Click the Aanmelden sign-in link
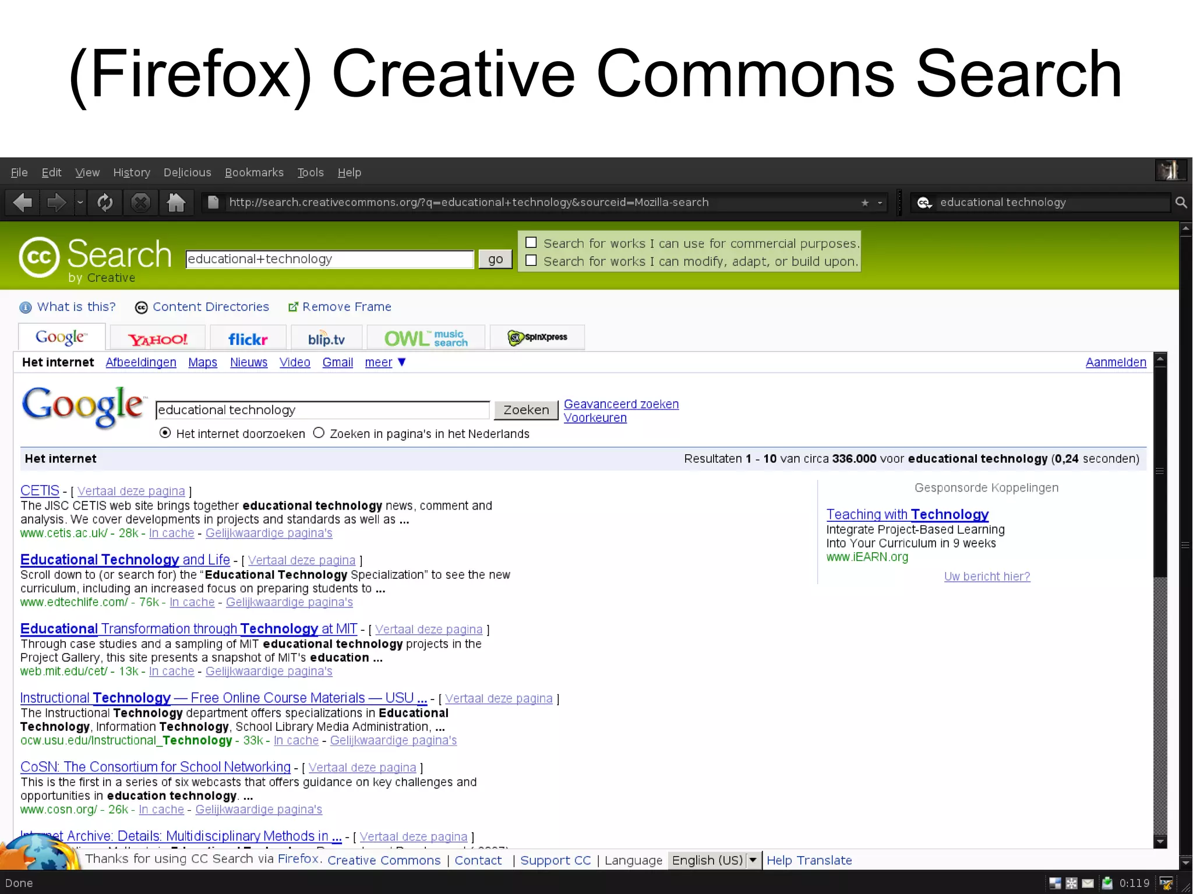This screenshot has width=1193, height=894. point(1116,362)
